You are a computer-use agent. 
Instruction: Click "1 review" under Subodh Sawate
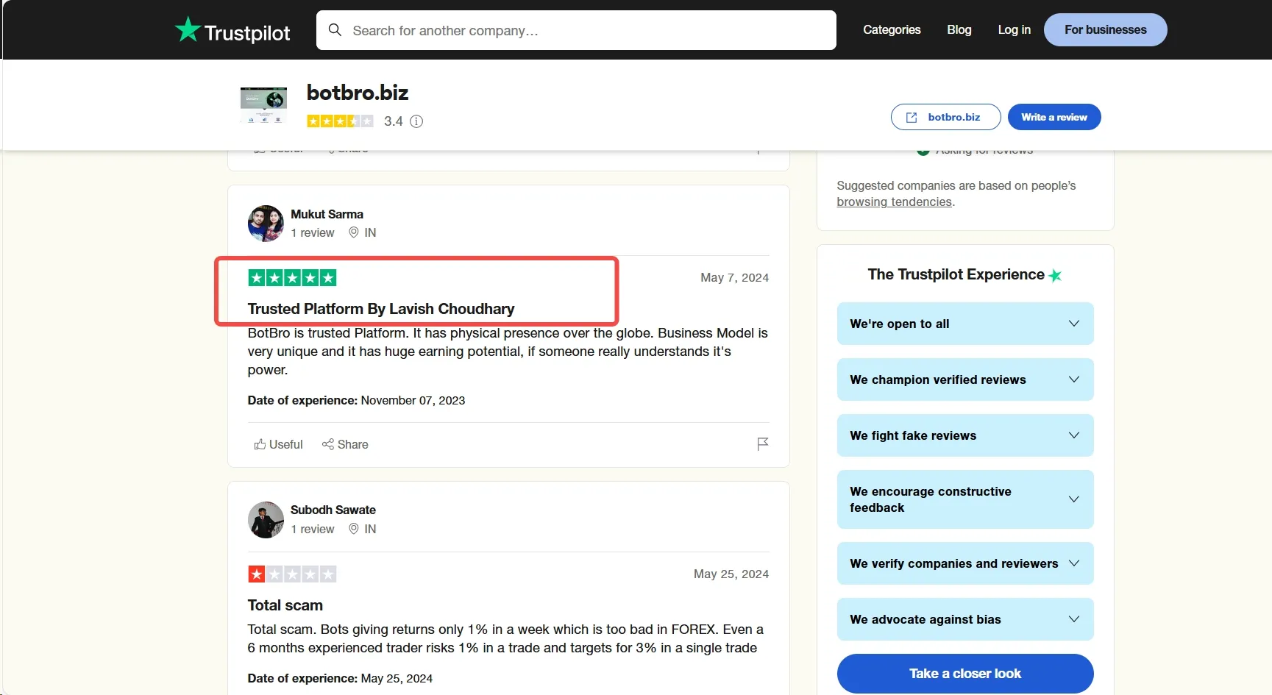coord(313,529)
